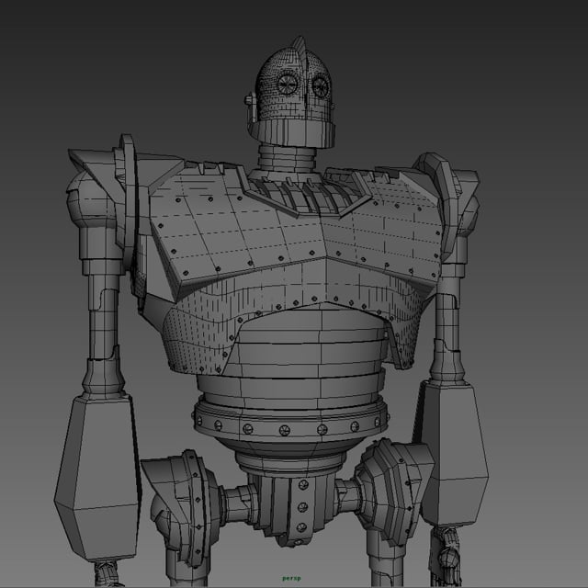Screen dimensions: 588x588
Task: Select the robot's neck cylinder
Action: pos(287,157)
